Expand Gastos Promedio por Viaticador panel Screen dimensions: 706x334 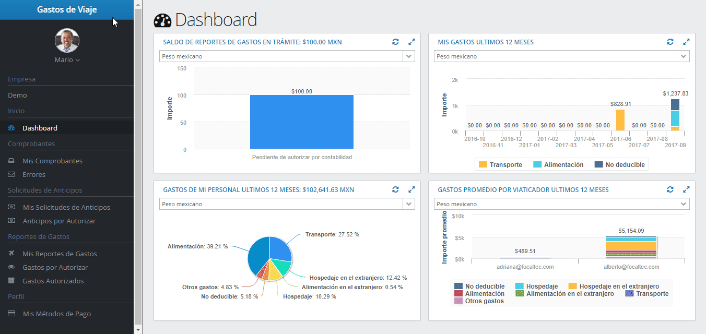[686, 189]
